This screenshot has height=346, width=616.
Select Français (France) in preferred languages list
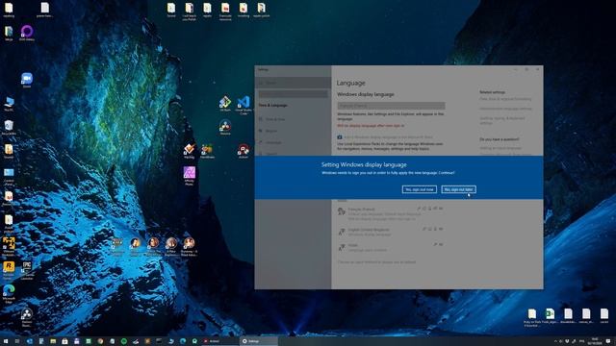pyautogui.click(x=391, y=213)
